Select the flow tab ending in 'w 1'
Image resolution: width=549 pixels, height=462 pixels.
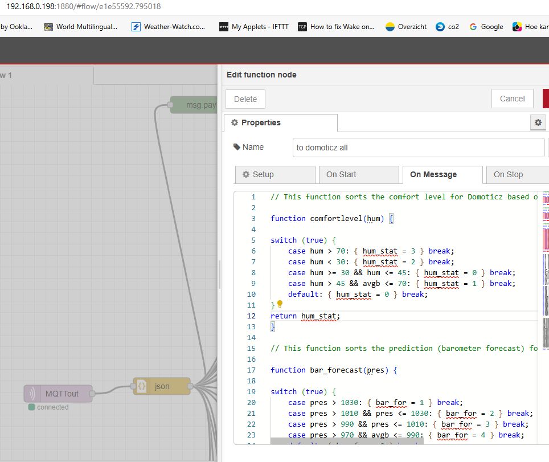point(47,75)
